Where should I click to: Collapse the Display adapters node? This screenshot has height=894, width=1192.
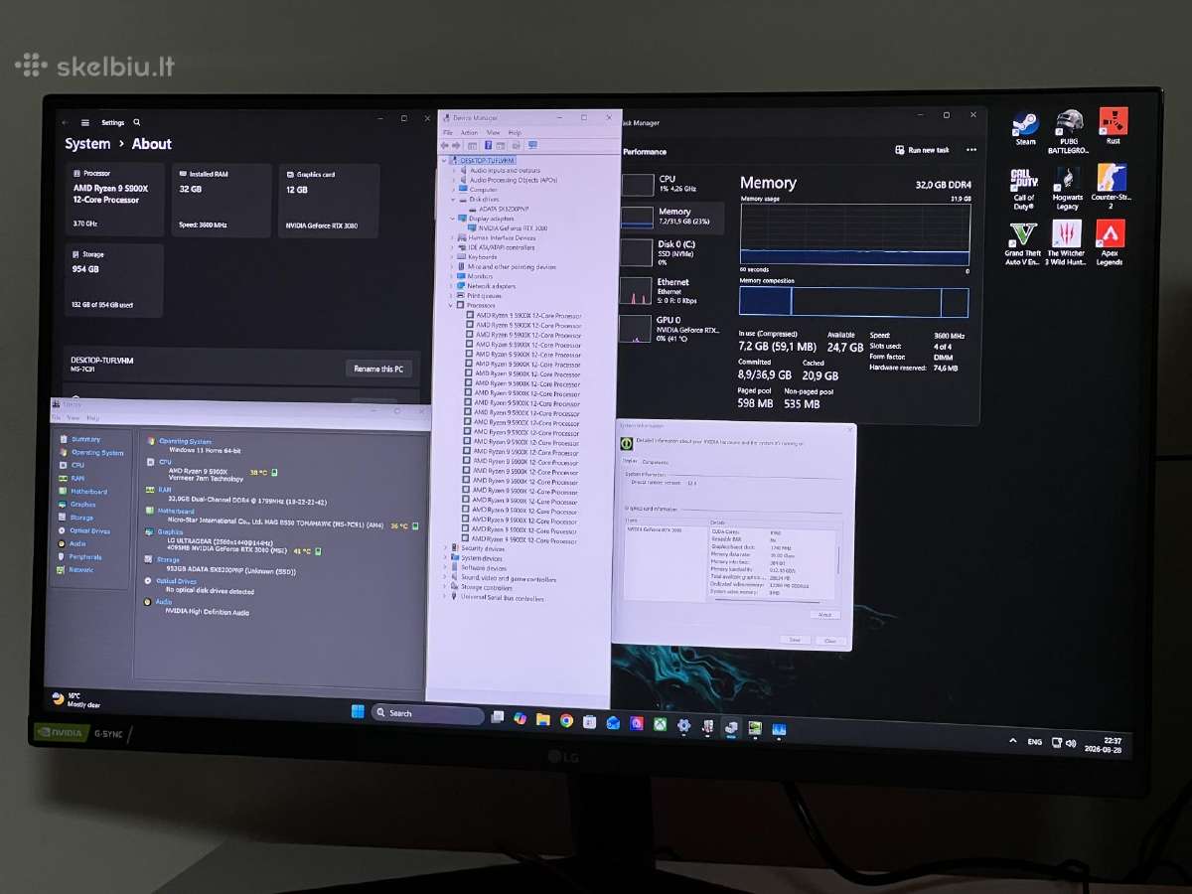(x=452, y=219)
